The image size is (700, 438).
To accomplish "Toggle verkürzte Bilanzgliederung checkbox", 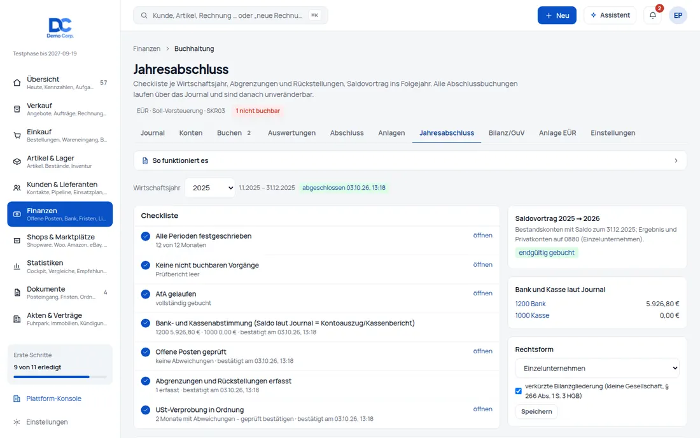I will pos(518,391).
